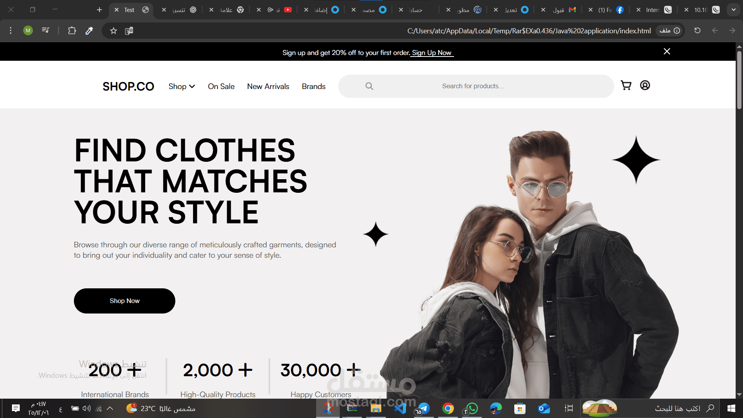Reload the page
The height and width of the screenshot is (418, 743).
(697, 30)
